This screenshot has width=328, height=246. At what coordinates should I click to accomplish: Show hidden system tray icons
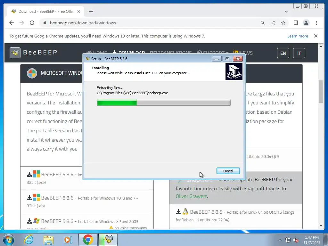pyautogui.click(x=280, y=240)
